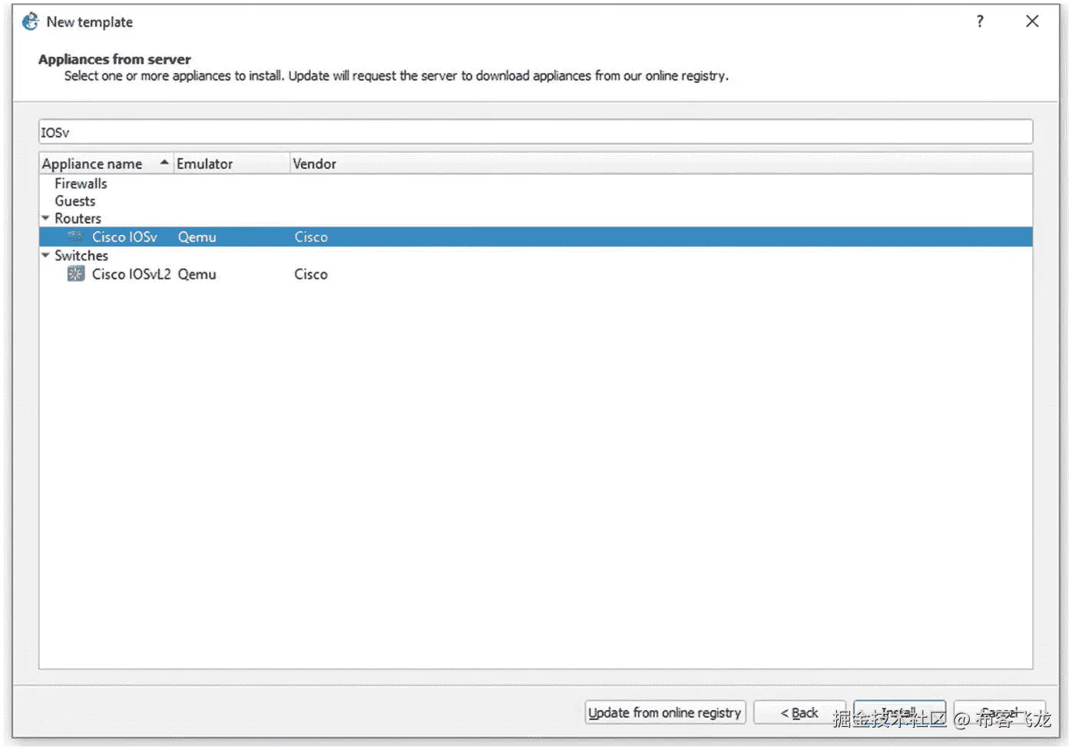Collapse the Switches category arrow
Image resolution: width=1072 pixels, height=750 pixels.
tap(45, 256)
